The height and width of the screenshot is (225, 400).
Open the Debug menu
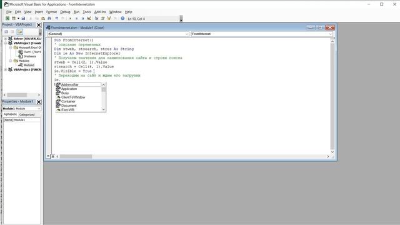click(x=65, y=12)
